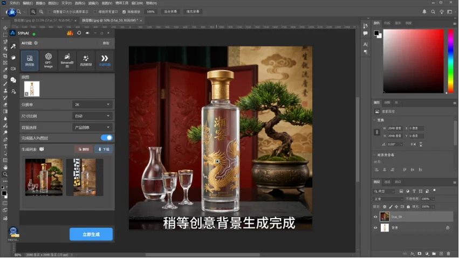Open the 文件(F) menu
Viewport: 459px width, 258px height.
(x=15, y=3)
